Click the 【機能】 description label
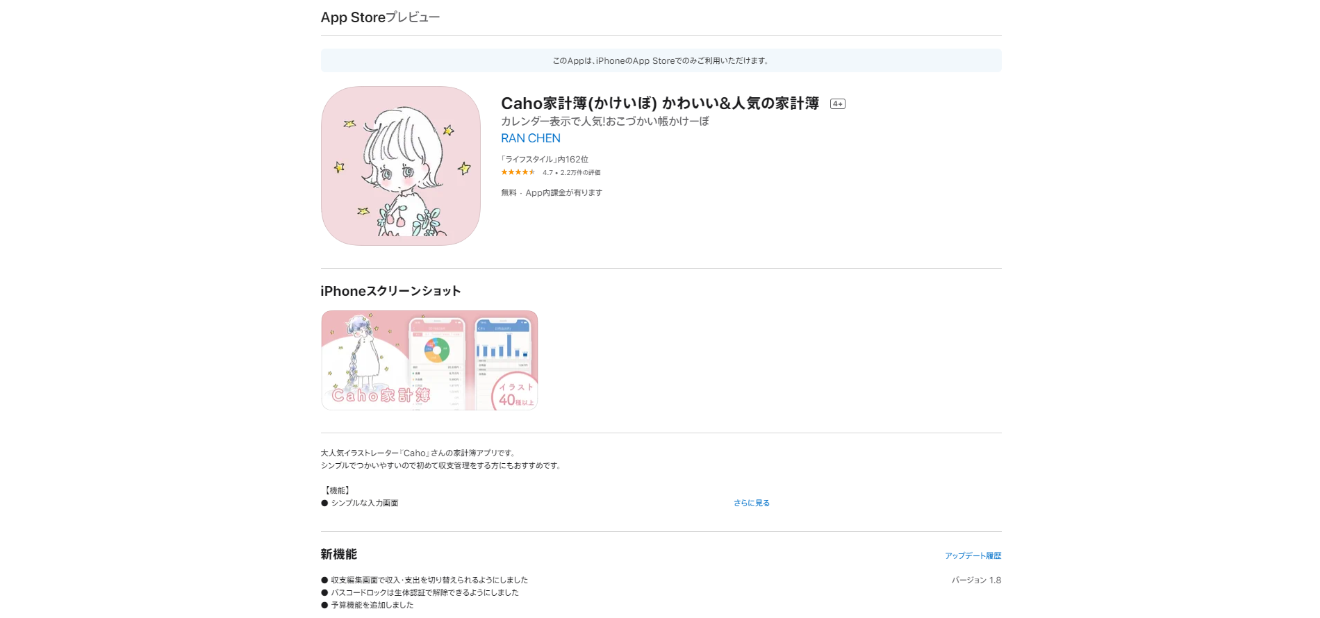1320x618 pixels. pyautogui.click(x=338, y=490)
